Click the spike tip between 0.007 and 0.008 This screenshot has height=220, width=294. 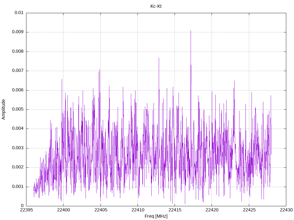(159, 58)
